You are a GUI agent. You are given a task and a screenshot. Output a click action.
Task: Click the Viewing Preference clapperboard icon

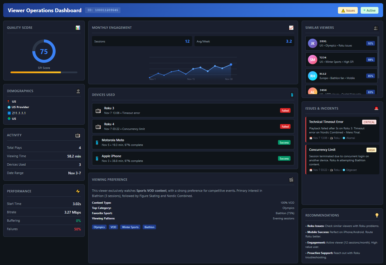pyautogui.click(x=291, y=180)
